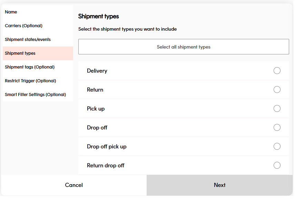Select the Drop off radio button

[x=277, y=127]
